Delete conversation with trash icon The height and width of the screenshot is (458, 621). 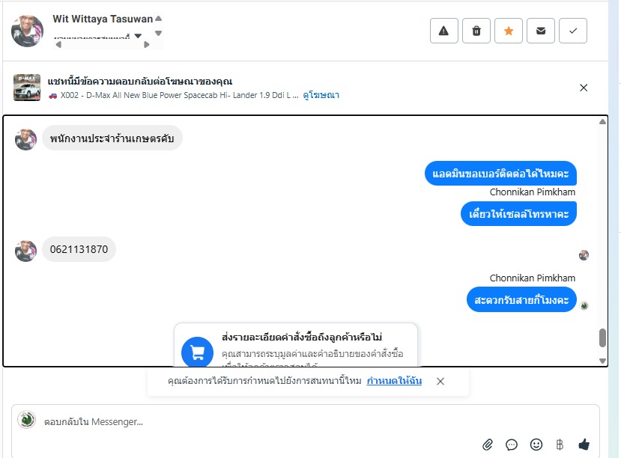click(476, 31)
